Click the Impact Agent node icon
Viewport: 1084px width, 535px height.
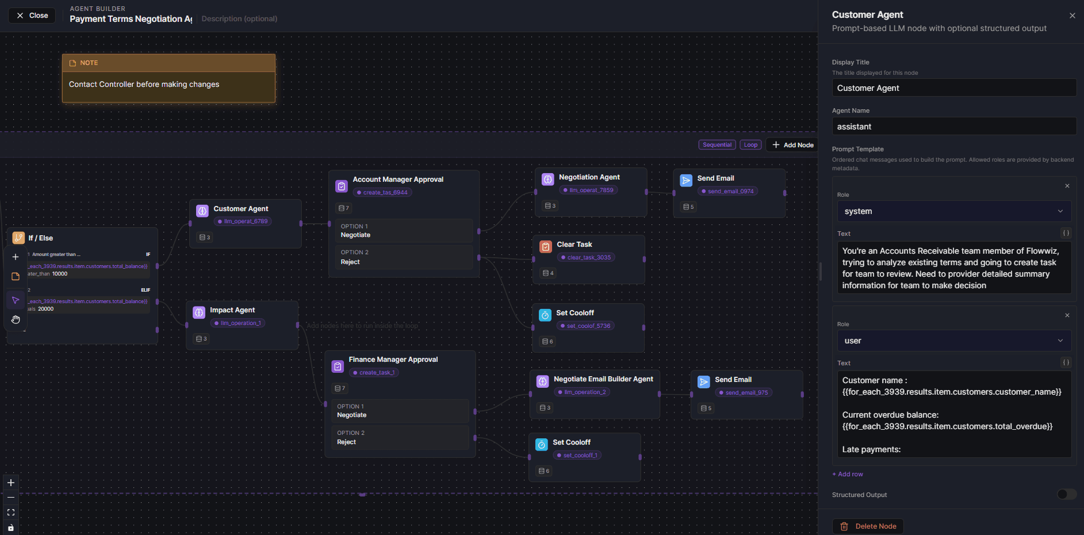point(199,312)
